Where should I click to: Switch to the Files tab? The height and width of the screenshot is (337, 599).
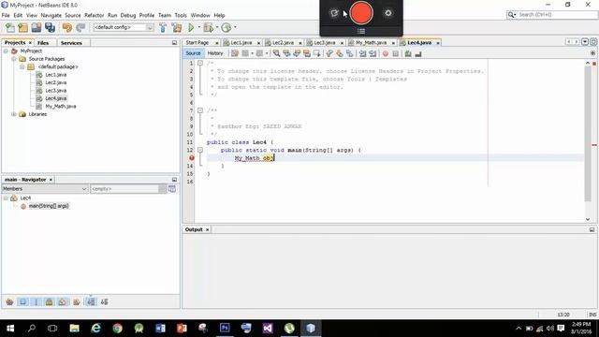[x=43, y=43]
